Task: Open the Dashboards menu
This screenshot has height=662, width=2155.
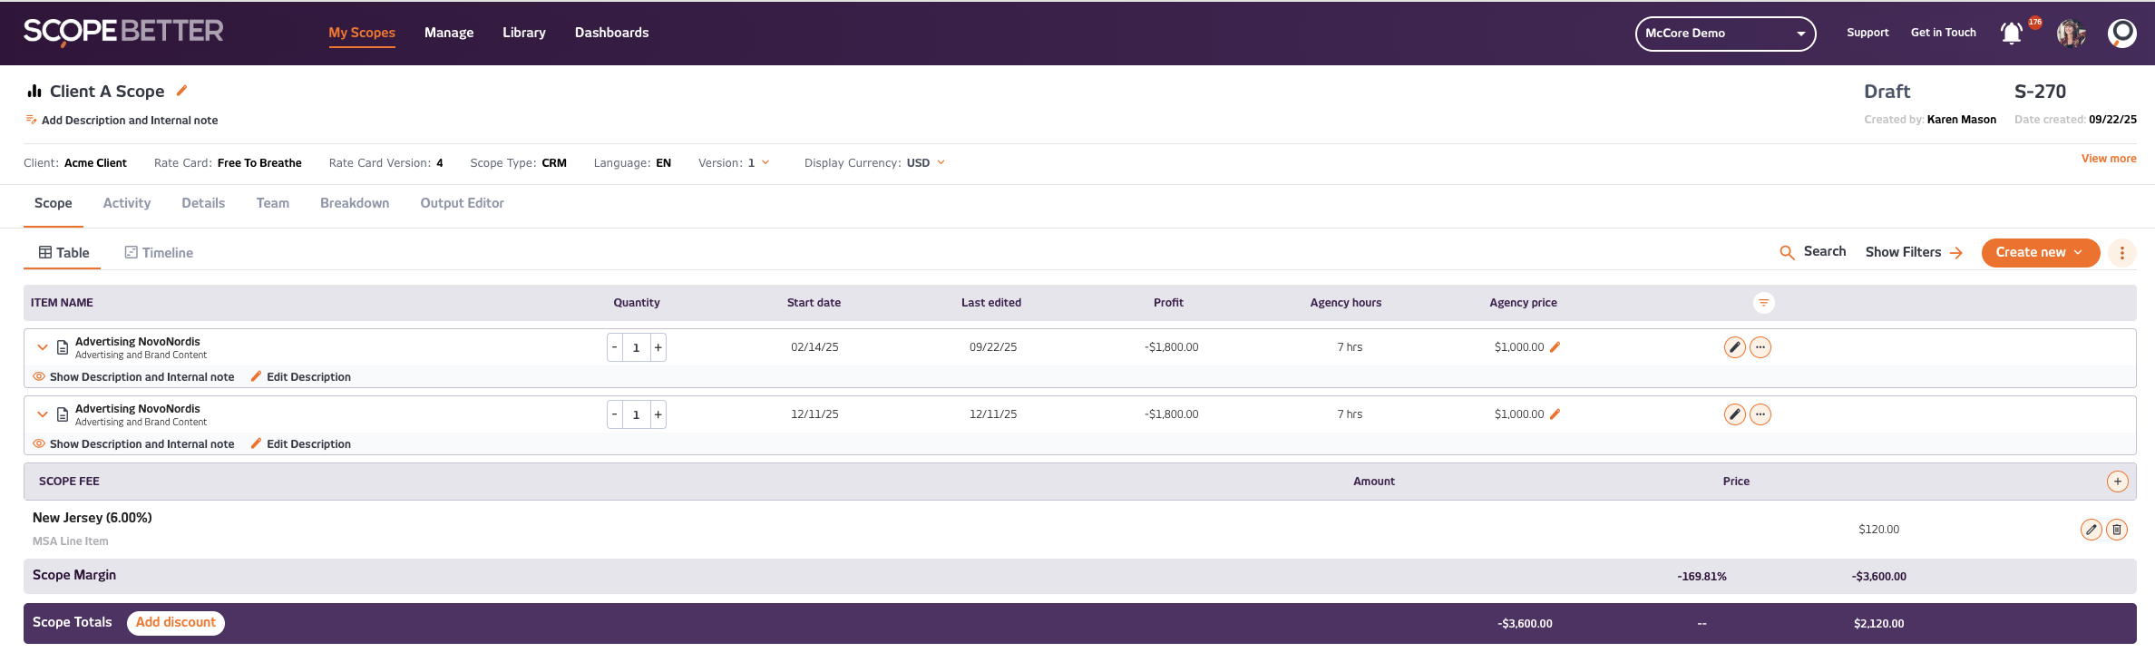Action: (611, 33)
